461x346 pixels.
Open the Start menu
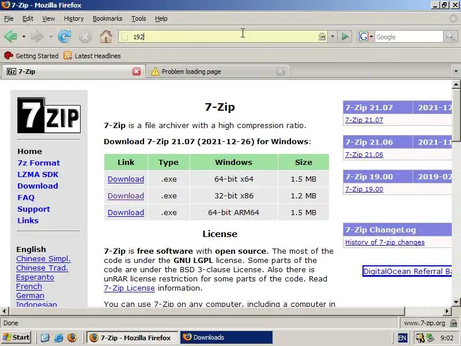16,337
